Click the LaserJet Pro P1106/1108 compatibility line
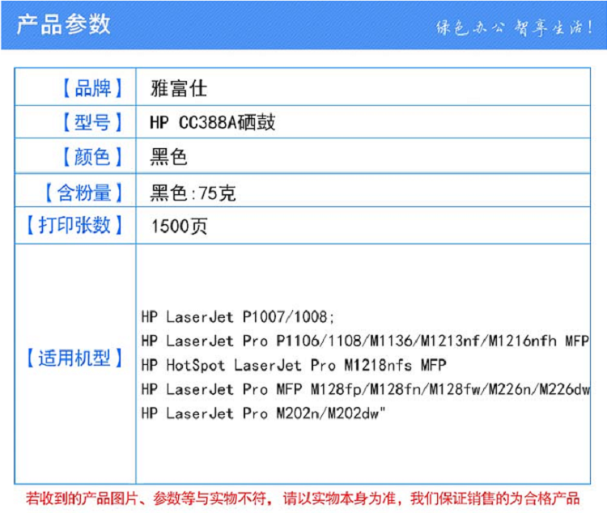 [364, 341]
